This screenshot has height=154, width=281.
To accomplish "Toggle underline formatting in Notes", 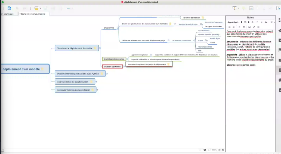I will 262,22.
